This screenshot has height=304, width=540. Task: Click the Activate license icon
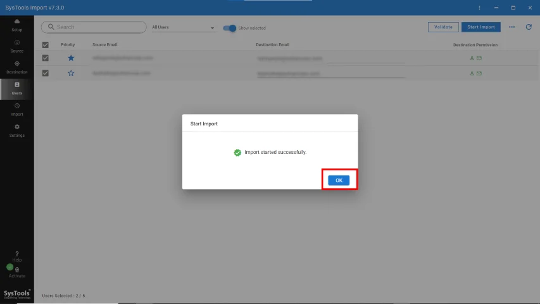coord(17,270)
